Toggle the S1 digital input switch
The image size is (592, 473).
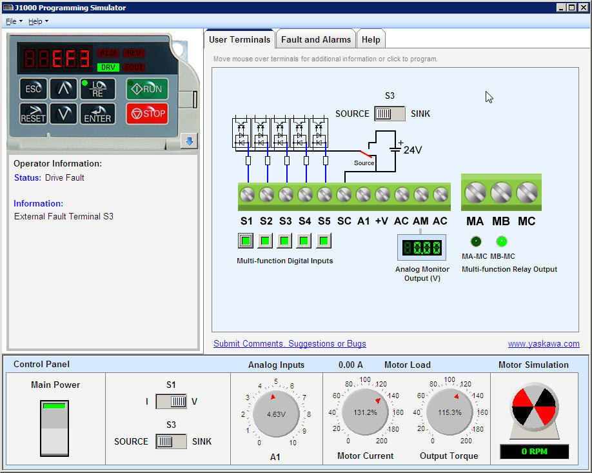coord(246,241)
